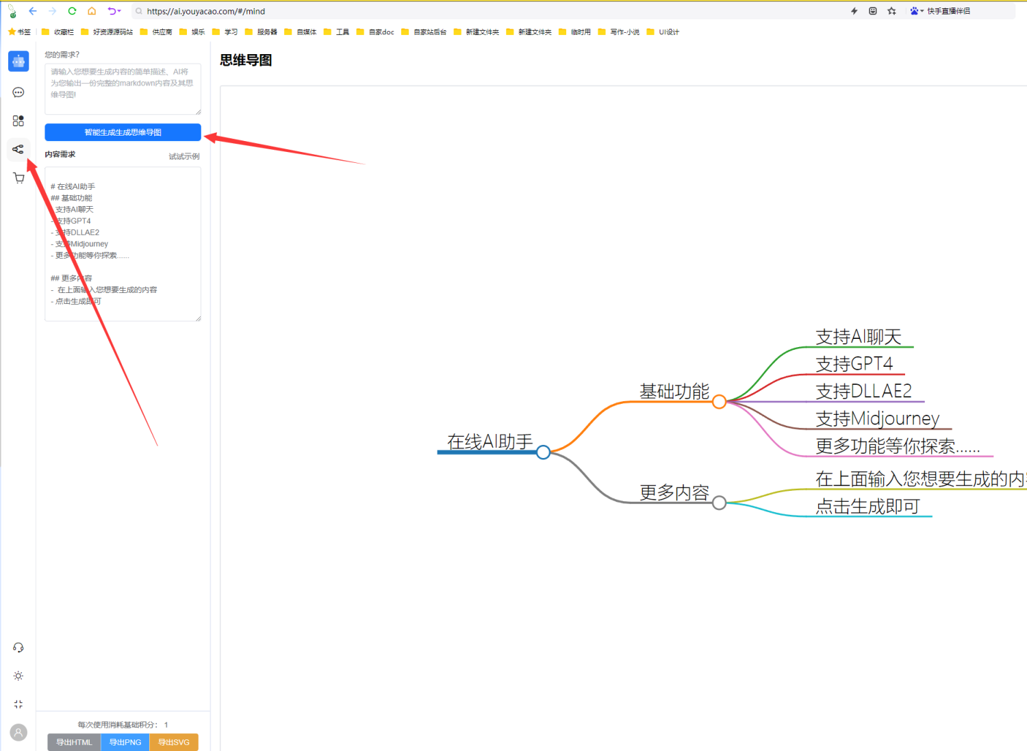1027x751 pixels.
Task: Open the chat bubble icon in the sidebar
Action: tap(18, 92)
